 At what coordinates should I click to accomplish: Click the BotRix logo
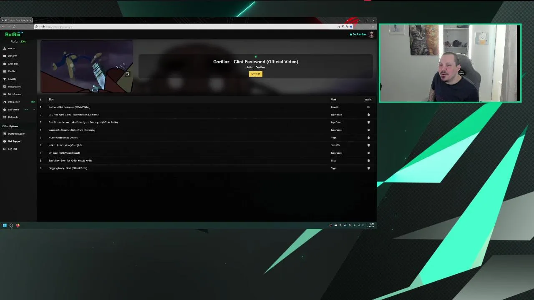[13, 34]
